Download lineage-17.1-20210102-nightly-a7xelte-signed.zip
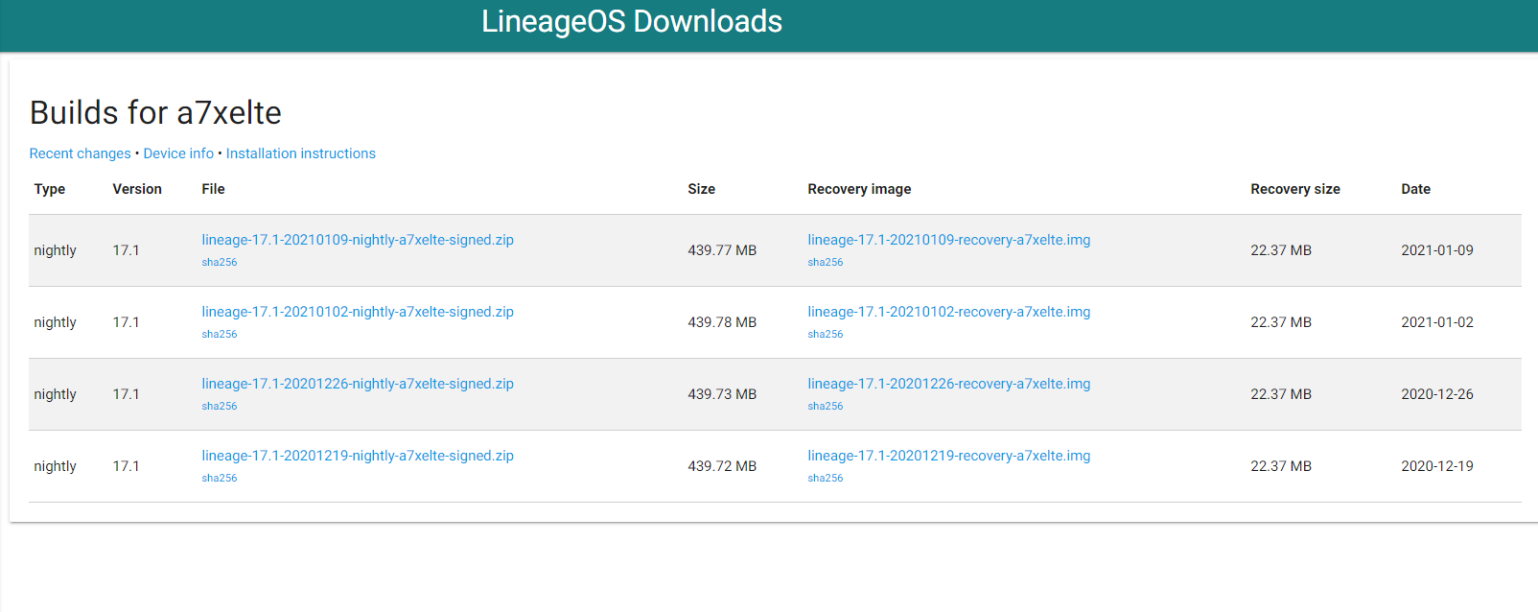This screenshot has width=1538, height=612. click(358, 312)
